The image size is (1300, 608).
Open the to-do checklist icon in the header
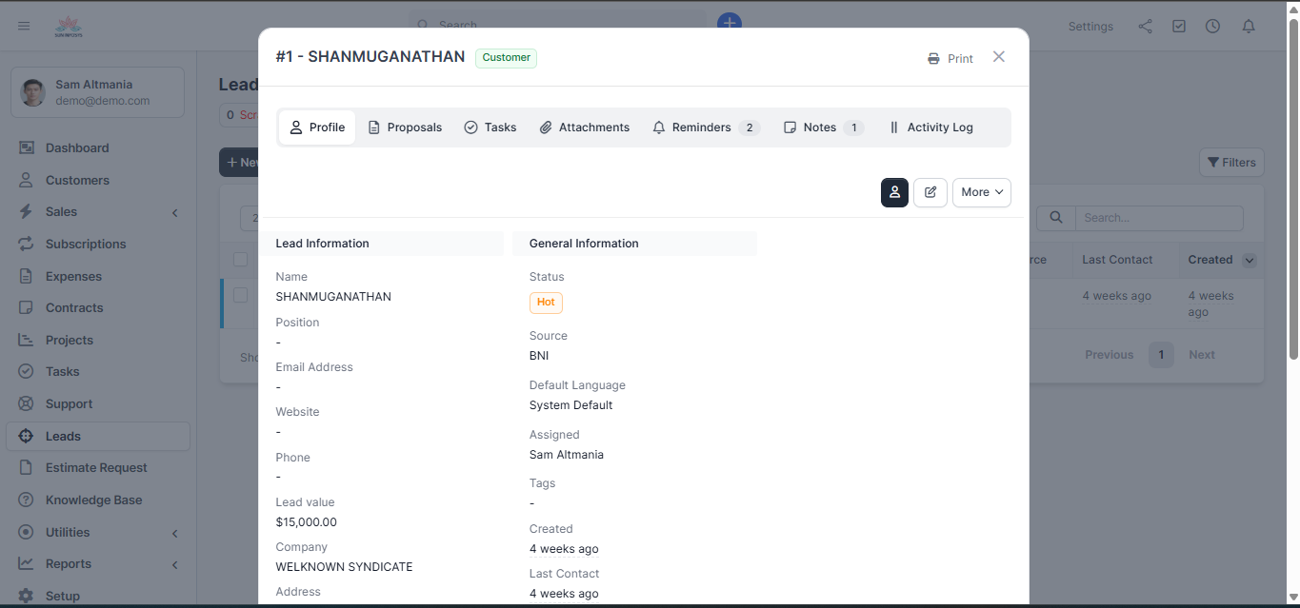[x=1179, y=26]
